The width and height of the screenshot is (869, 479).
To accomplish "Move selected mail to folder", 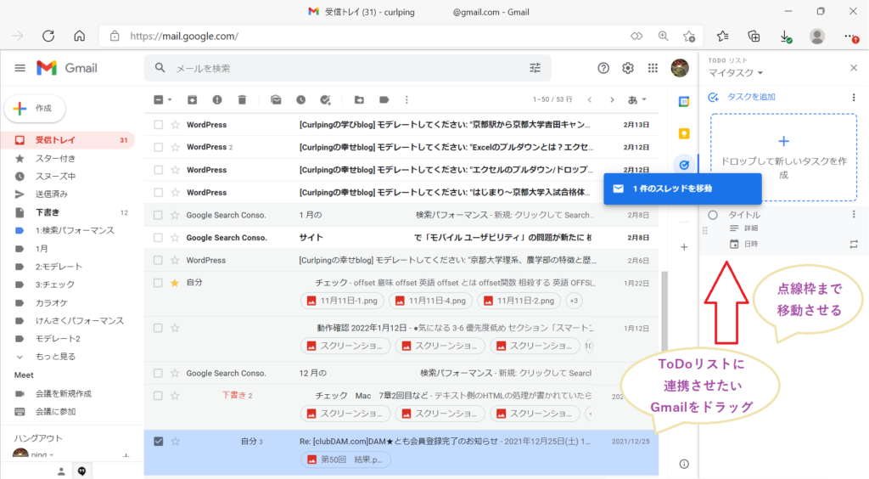I will tap(359, 100).
